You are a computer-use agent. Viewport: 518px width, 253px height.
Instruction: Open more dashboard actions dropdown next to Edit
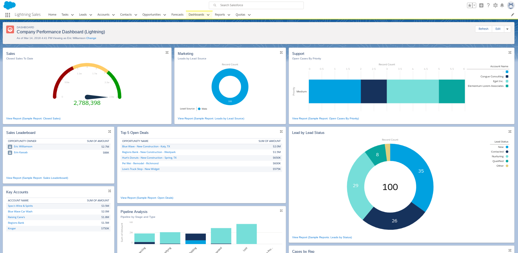pos(507,29)
